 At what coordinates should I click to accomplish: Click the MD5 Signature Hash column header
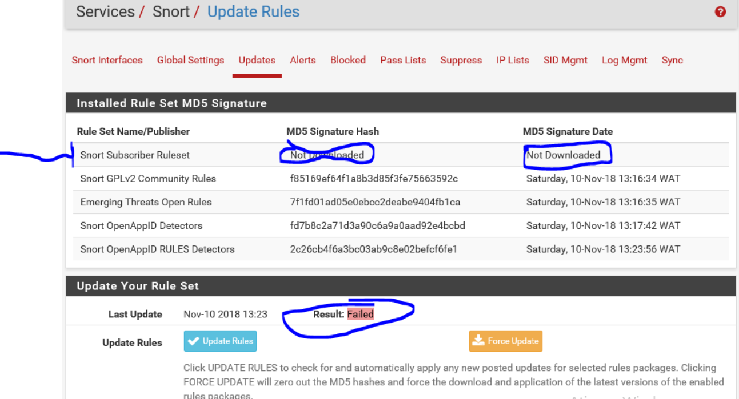[x=333, y=131]
